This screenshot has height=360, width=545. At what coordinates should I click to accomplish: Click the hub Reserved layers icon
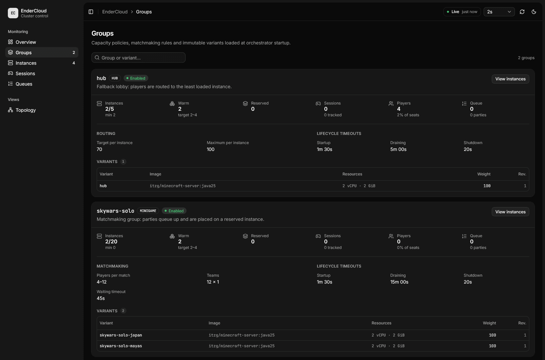pyautogui.click(x=245, y=104)
